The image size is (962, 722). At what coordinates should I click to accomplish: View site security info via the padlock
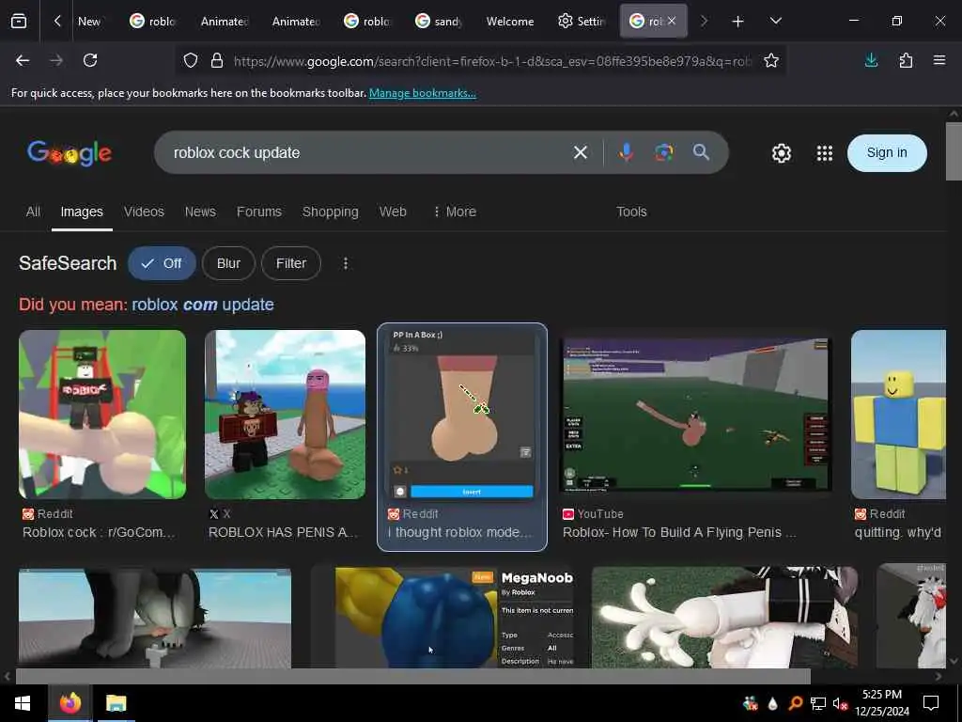pyautogui.click(x=217, y=61)
